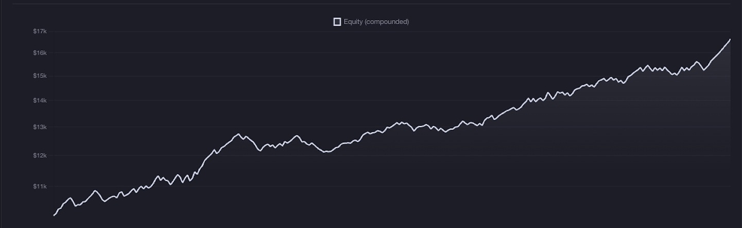
Task: Click the equity line's starting point
Action: 54,215
